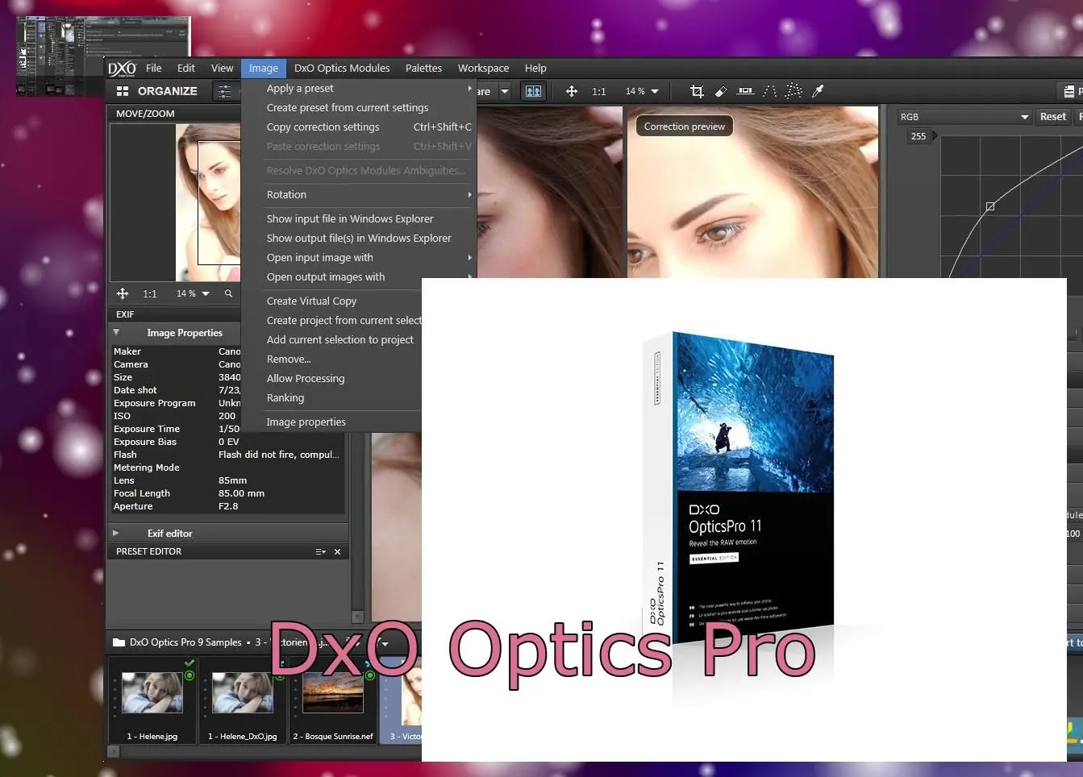Image resolution: width=1083 pixels, height=777 pixels.
Task: Open the Workspace menu
Action: point(483,69)
